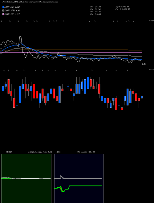Click the chart title mentioning USIO MunafaSutra.com
The height and width of the screenshot is (203, 154).
point(30,2)
